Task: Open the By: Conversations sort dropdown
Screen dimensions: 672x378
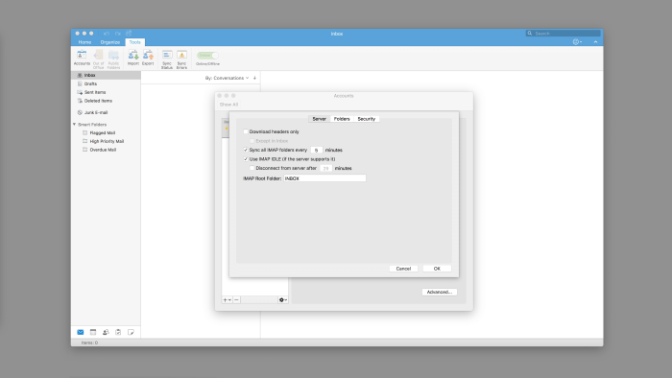Action: 227,78
